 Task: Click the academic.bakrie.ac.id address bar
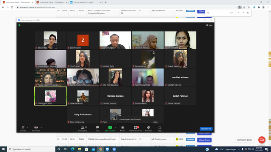[127, 8]
